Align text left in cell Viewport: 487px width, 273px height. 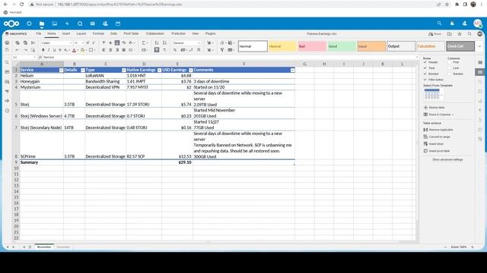pos(103,50)
